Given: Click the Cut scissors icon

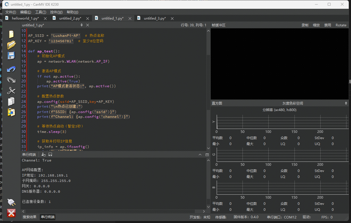Looking at the screenshot, I should pos(11,91).
